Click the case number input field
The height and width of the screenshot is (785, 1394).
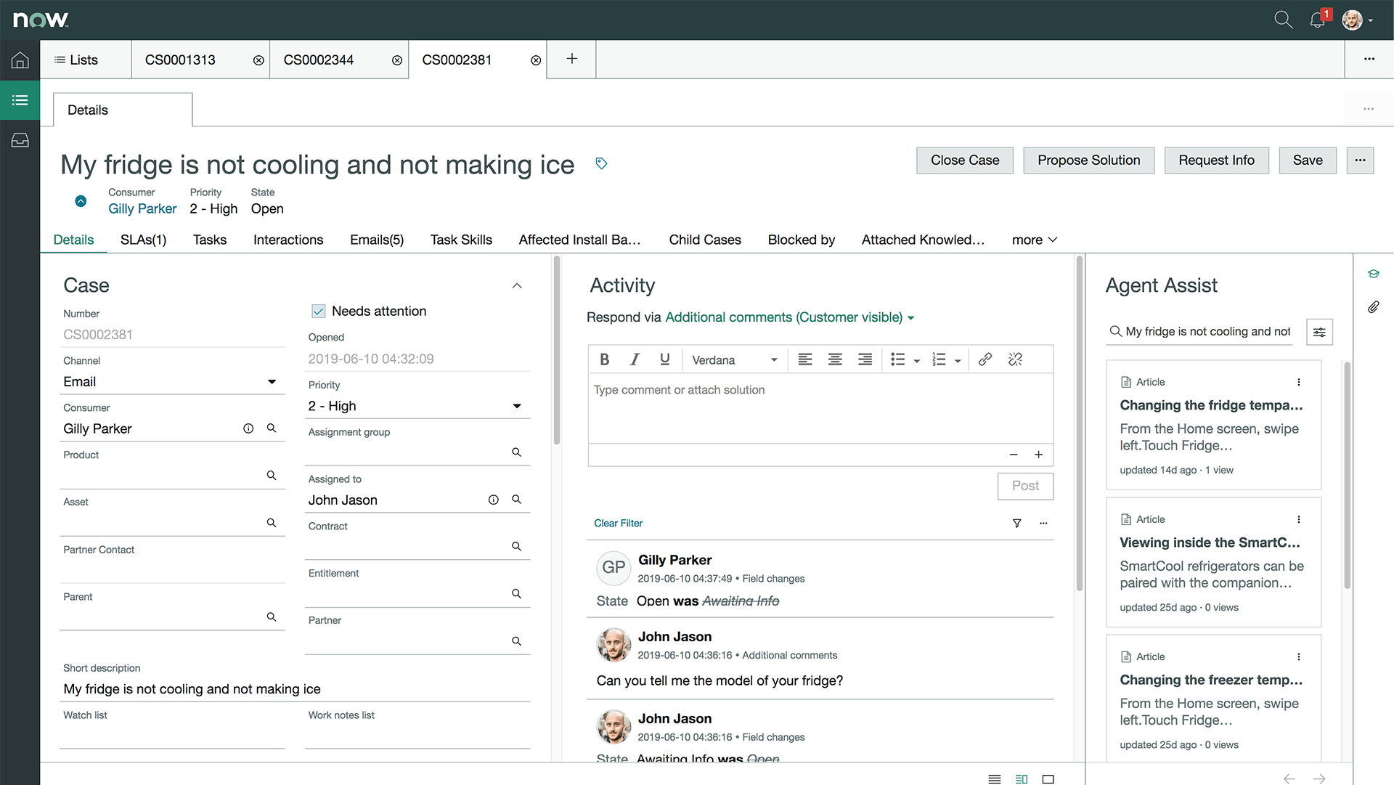(171, 334)
